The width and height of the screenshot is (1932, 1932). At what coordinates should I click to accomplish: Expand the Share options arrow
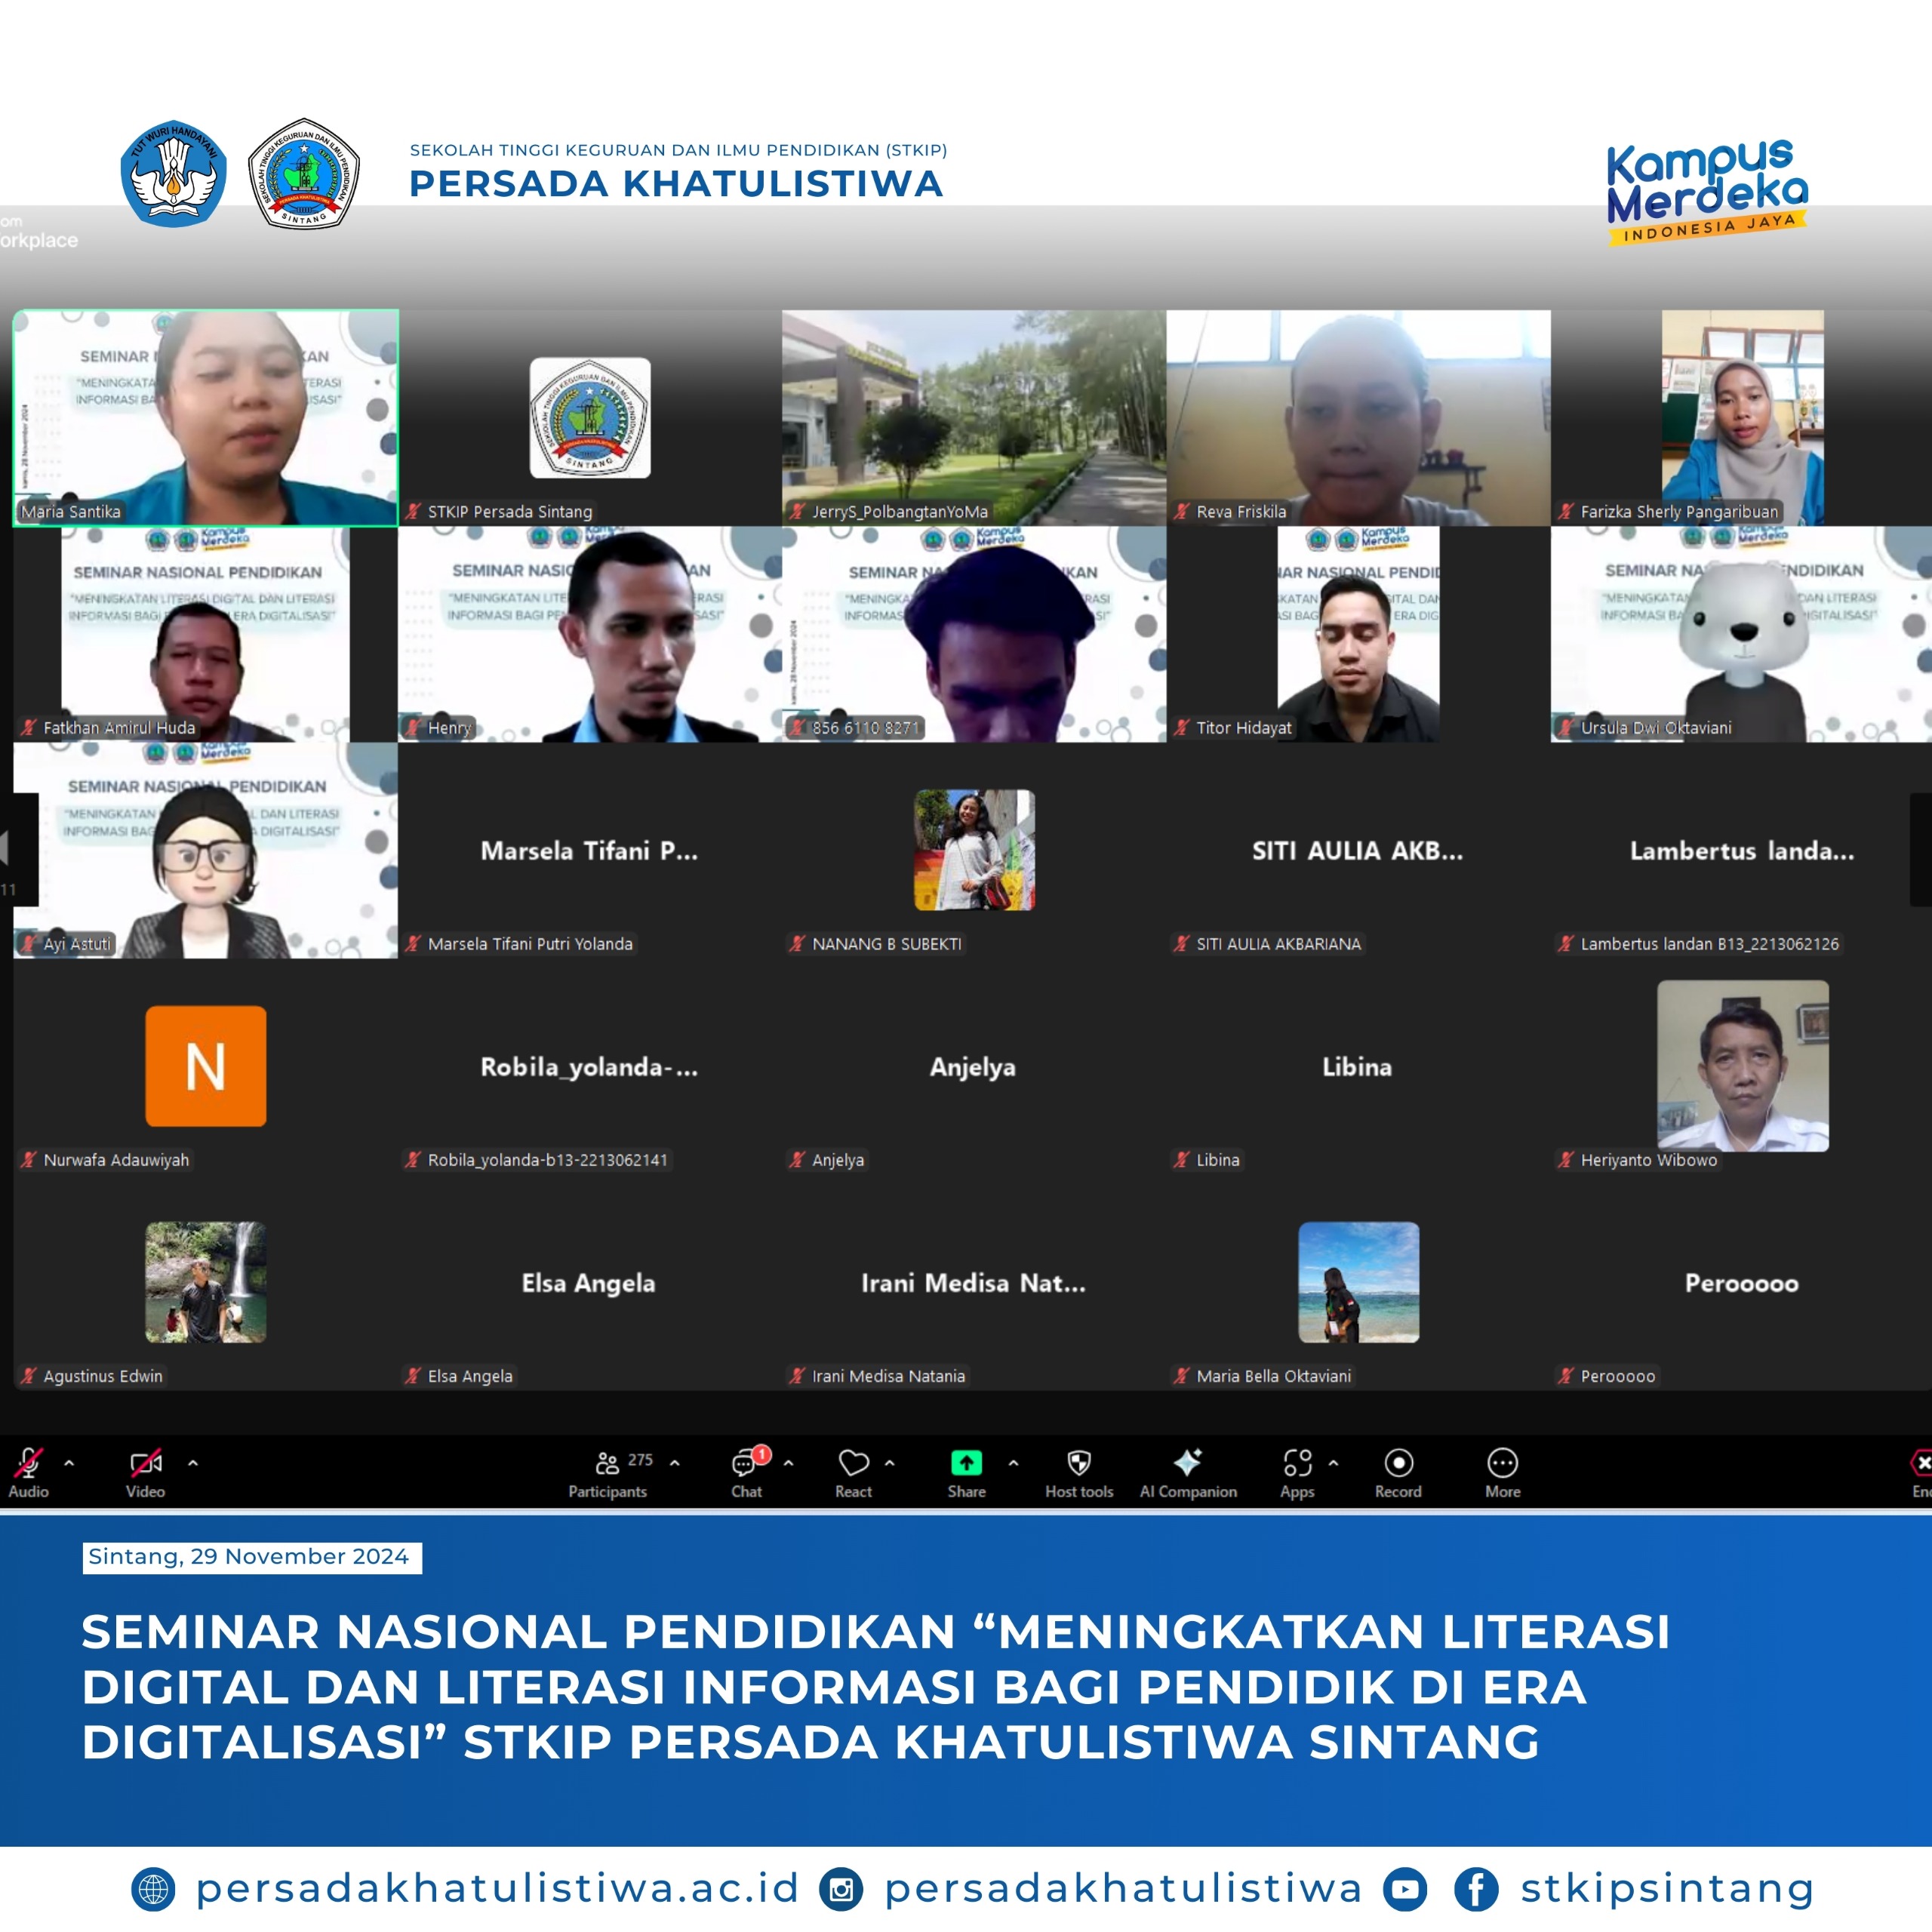coord(1013,1463)
